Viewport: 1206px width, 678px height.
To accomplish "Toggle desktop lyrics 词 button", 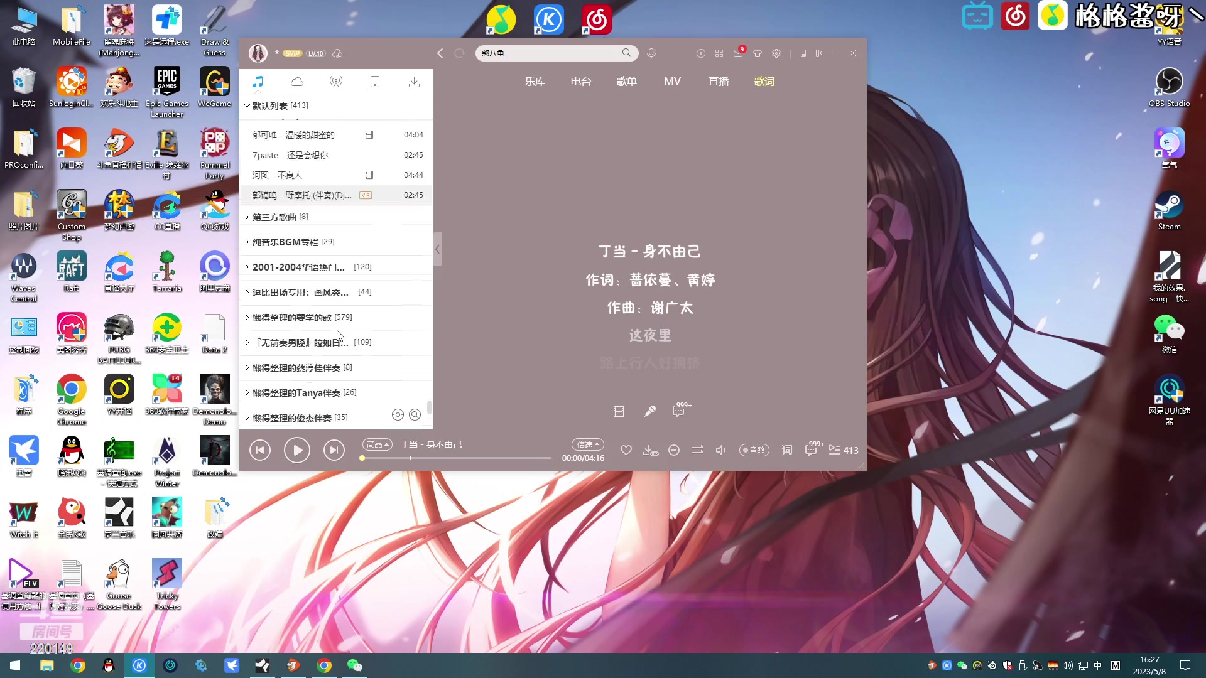I will click(787, 450).
